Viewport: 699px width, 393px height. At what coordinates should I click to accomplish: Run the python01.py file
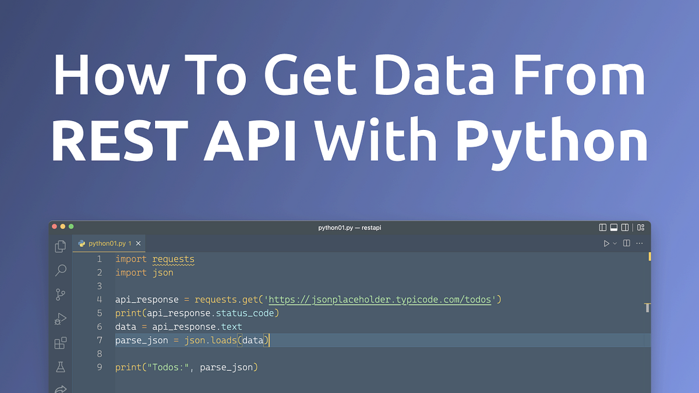coord(606,243)
